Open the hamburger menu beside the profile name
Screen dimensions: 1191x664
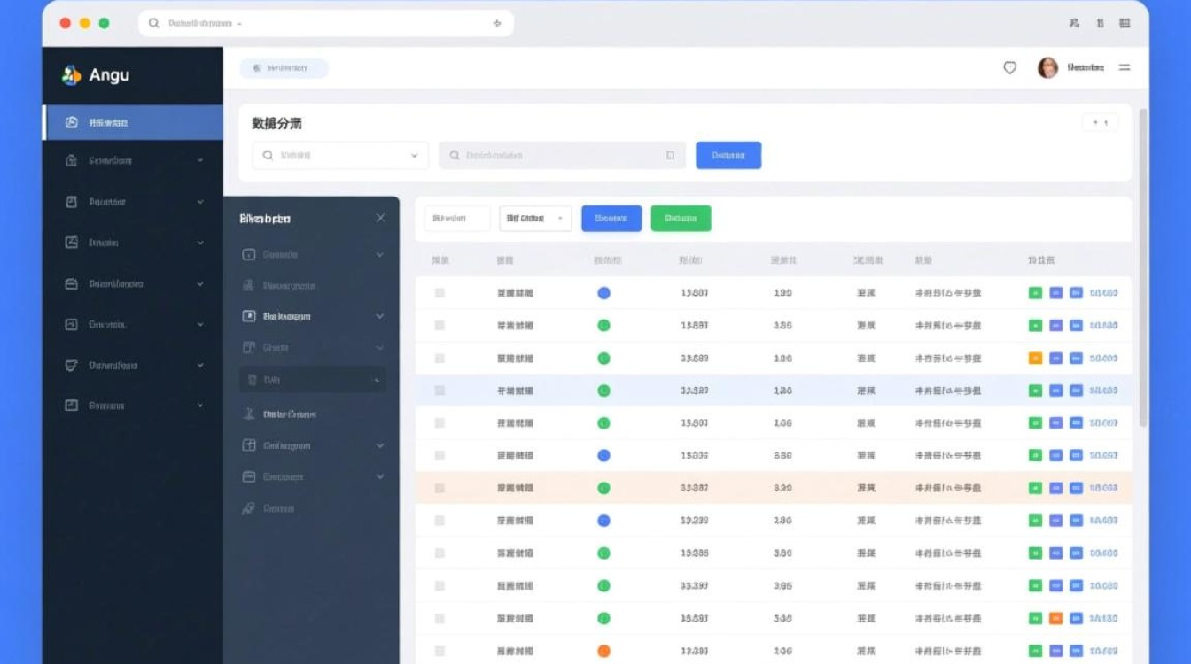pyautogui.click(x=1124, y=67)
